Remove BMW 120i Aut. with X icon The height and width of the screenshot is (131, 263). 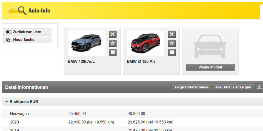coord(113,34)
